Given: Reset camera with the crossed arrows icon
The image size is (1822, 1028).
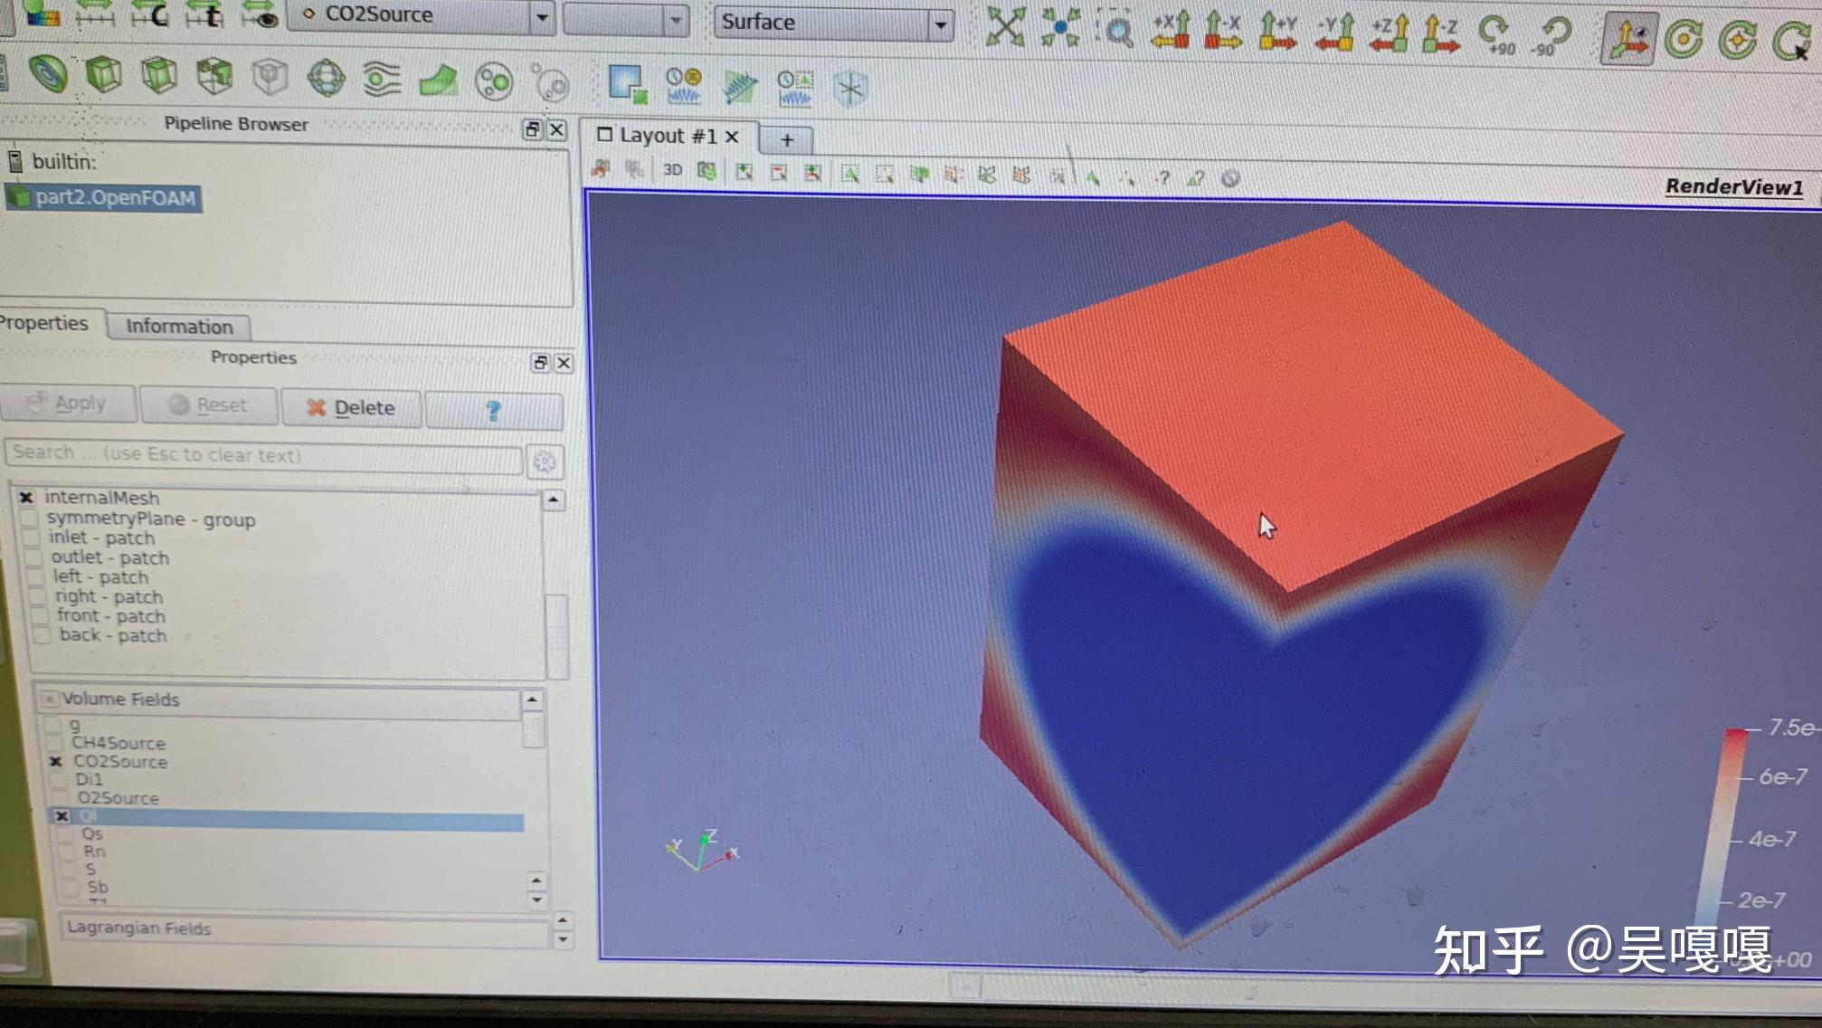Looking at the screenshot, I should 1005,27.
